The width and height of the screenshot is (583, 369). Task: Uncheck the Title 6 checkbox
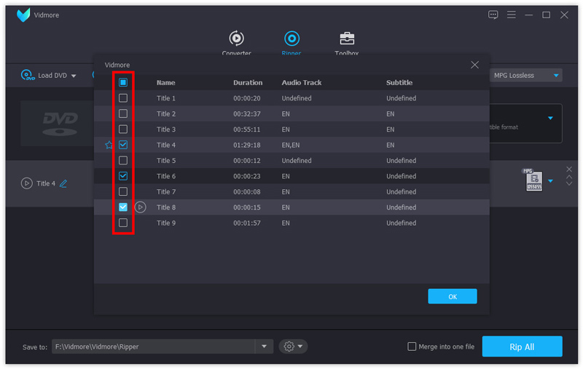(123, 176)
